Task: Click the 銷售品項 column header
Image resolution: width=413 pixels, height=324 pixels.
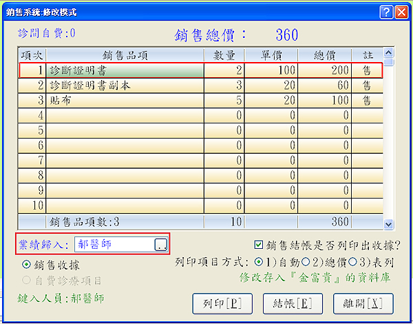Action: [125, 55]
